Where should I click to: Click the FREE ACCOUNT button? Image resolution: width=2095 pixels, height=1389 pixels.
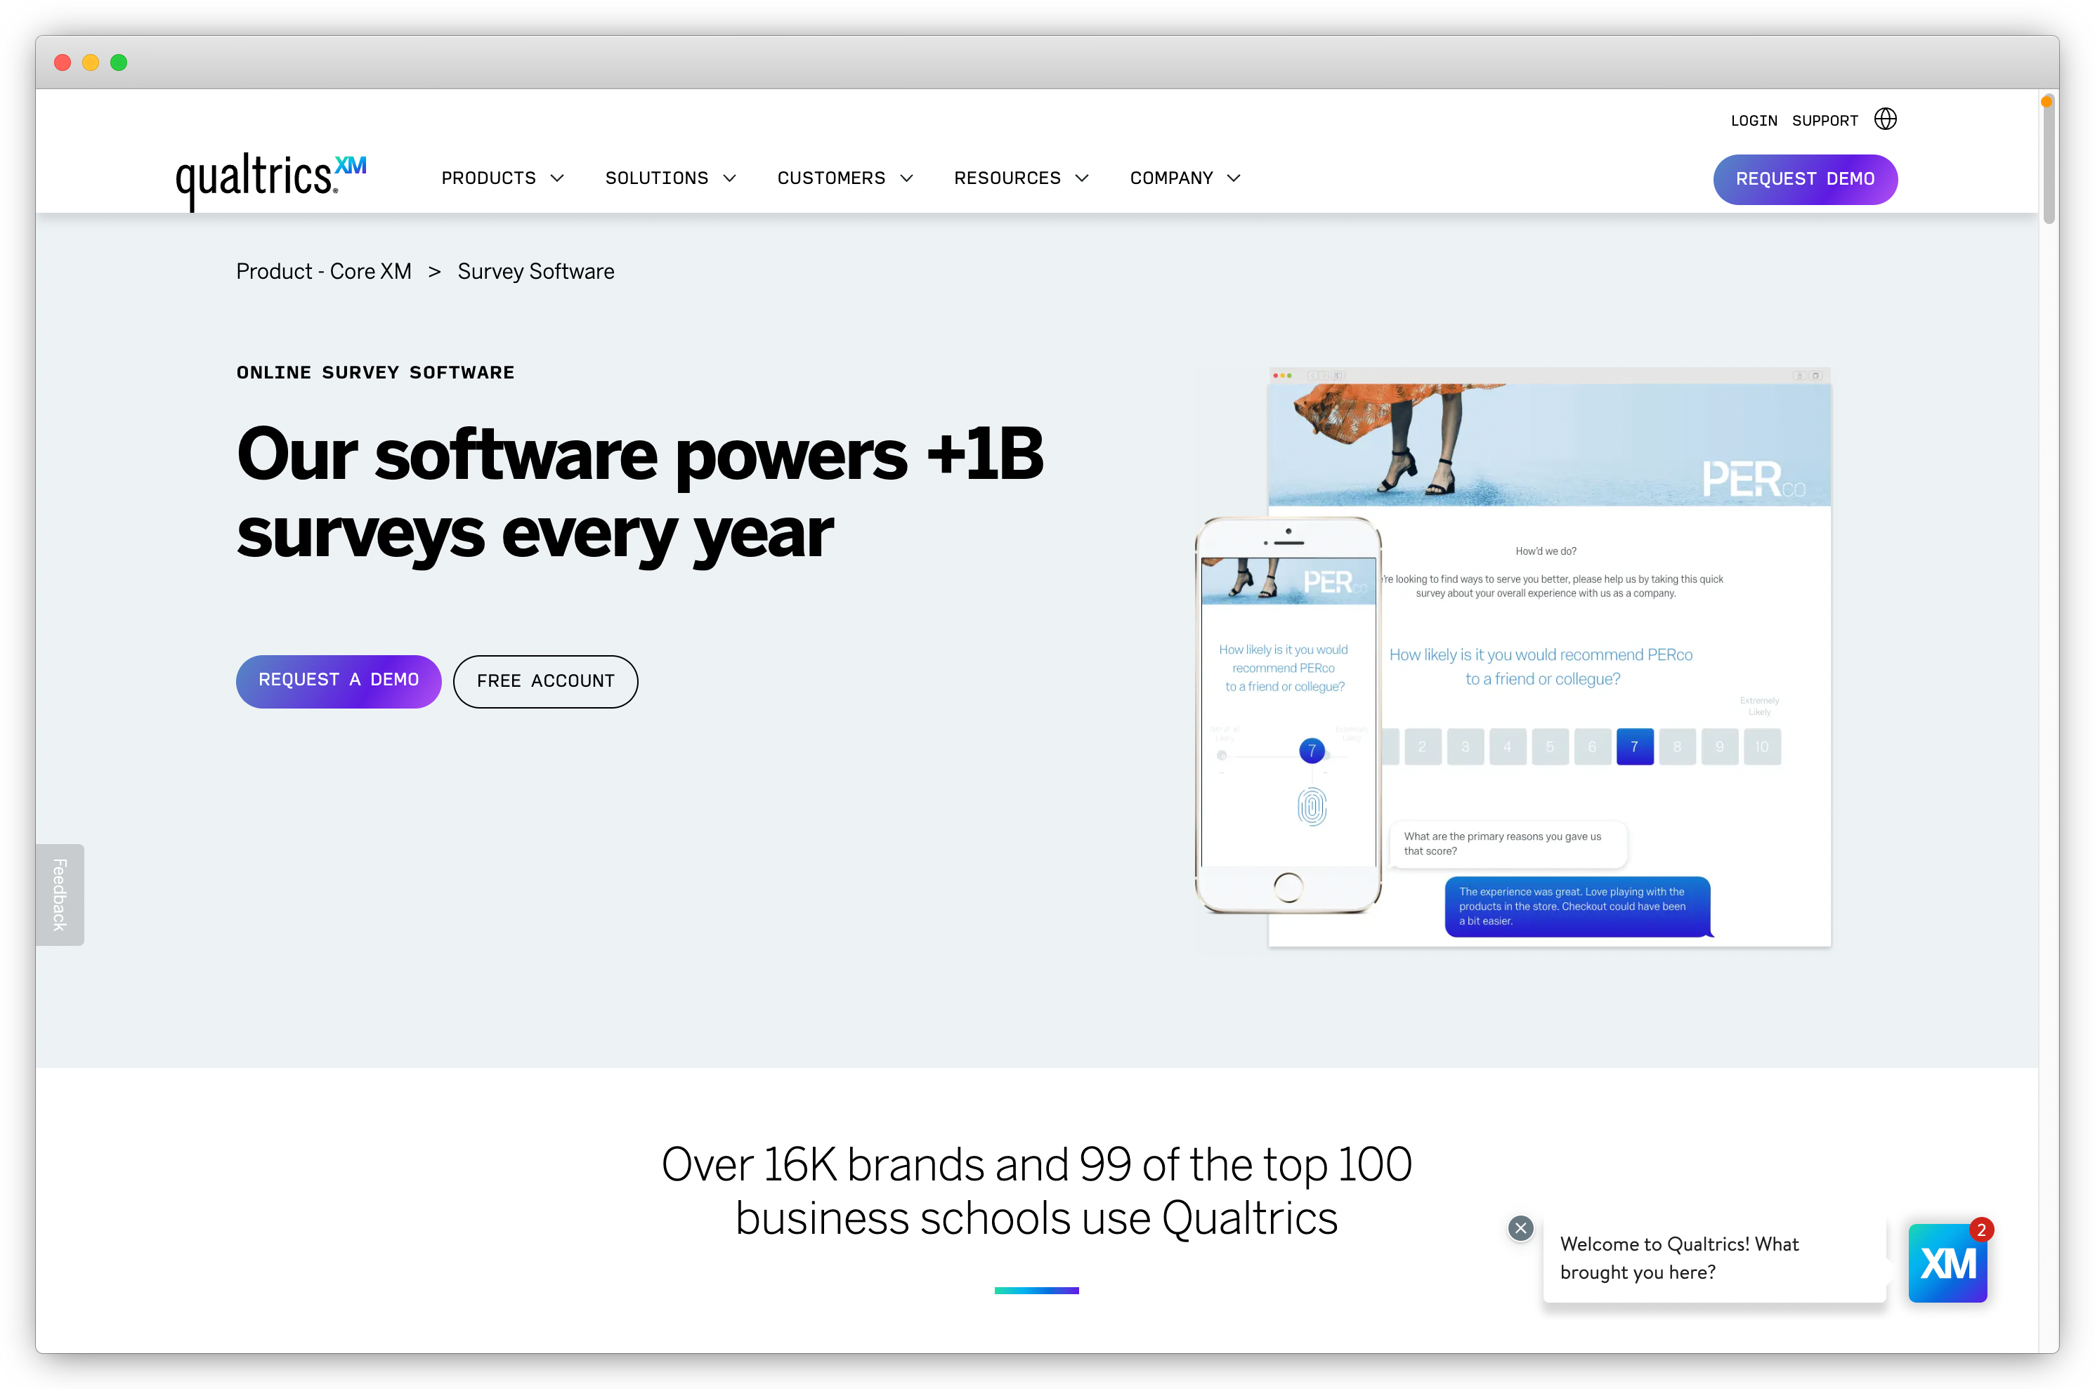point(543,680)
